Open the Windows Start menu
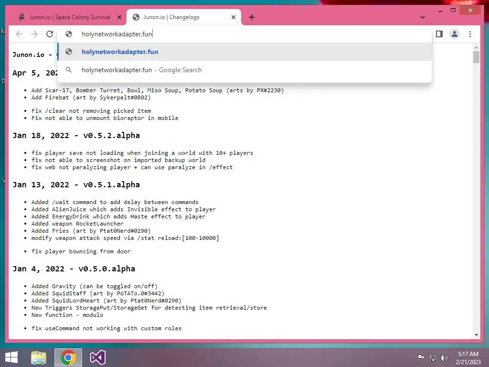The width and height of the screenshot is (489, 367). (x=11, y=357)
